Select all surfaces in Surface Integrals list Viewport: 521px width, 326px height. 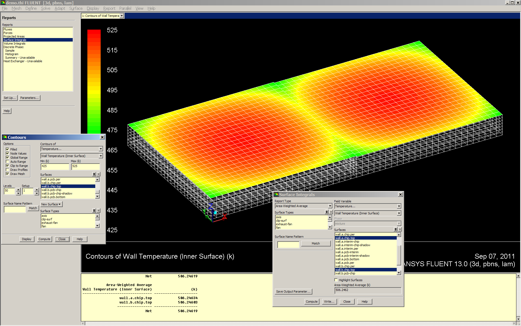click(395, 230)
